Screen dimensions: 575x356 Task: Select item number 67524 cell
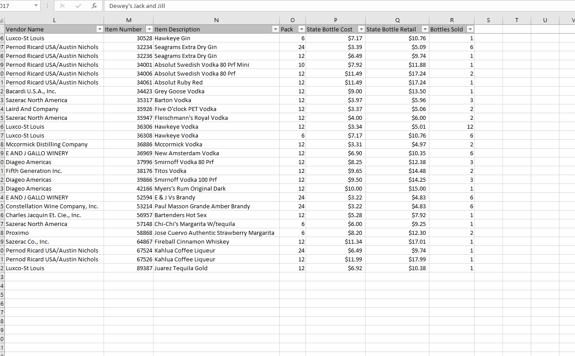coord(129,250)
